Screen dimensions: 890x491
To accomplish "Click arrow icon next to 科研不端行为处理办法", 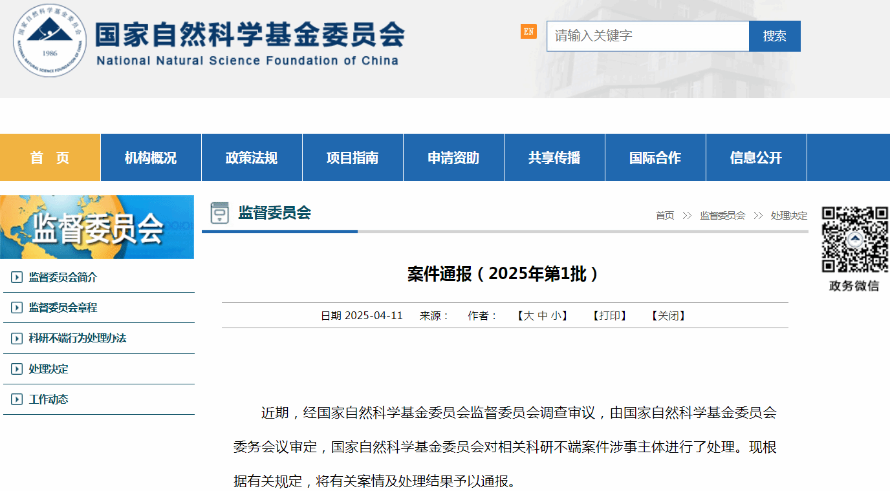I will 17,339.
